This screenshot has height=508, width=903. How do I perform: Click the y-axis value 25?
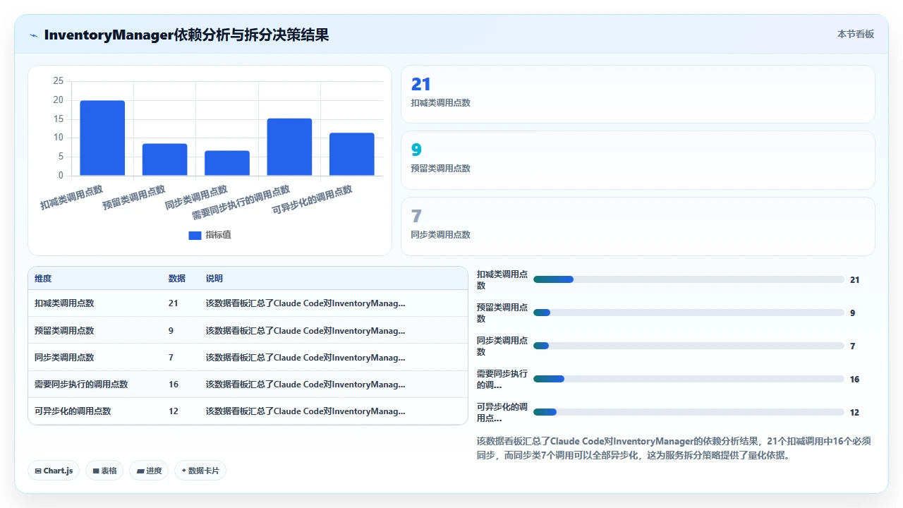click(x=58, y=81)
